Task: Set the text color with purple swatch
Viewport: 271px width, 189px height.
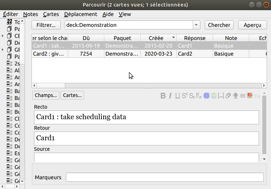Action: coord(207,96)
